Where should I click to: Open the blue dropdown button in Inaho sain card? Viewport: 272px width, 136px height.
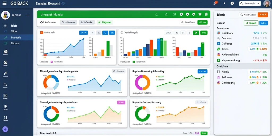83,33
